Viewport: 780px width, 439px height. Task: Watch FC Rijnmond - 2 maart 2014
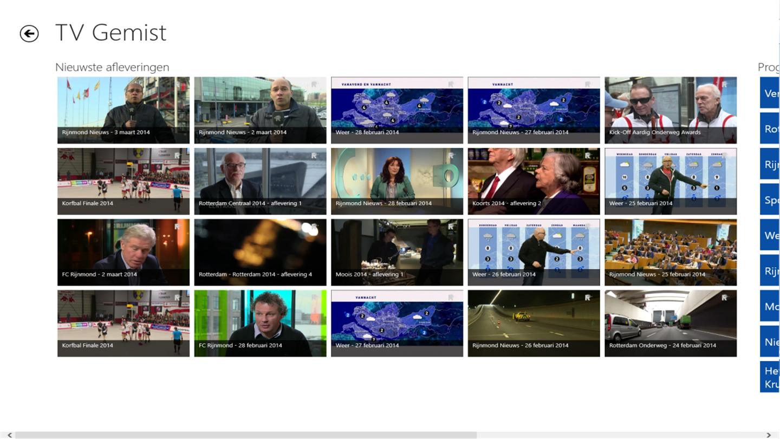(x=123, y=253)
